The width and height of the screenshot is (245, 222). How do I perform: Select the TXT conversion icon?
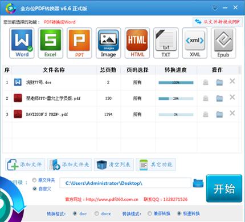click(x=166, y=43)
